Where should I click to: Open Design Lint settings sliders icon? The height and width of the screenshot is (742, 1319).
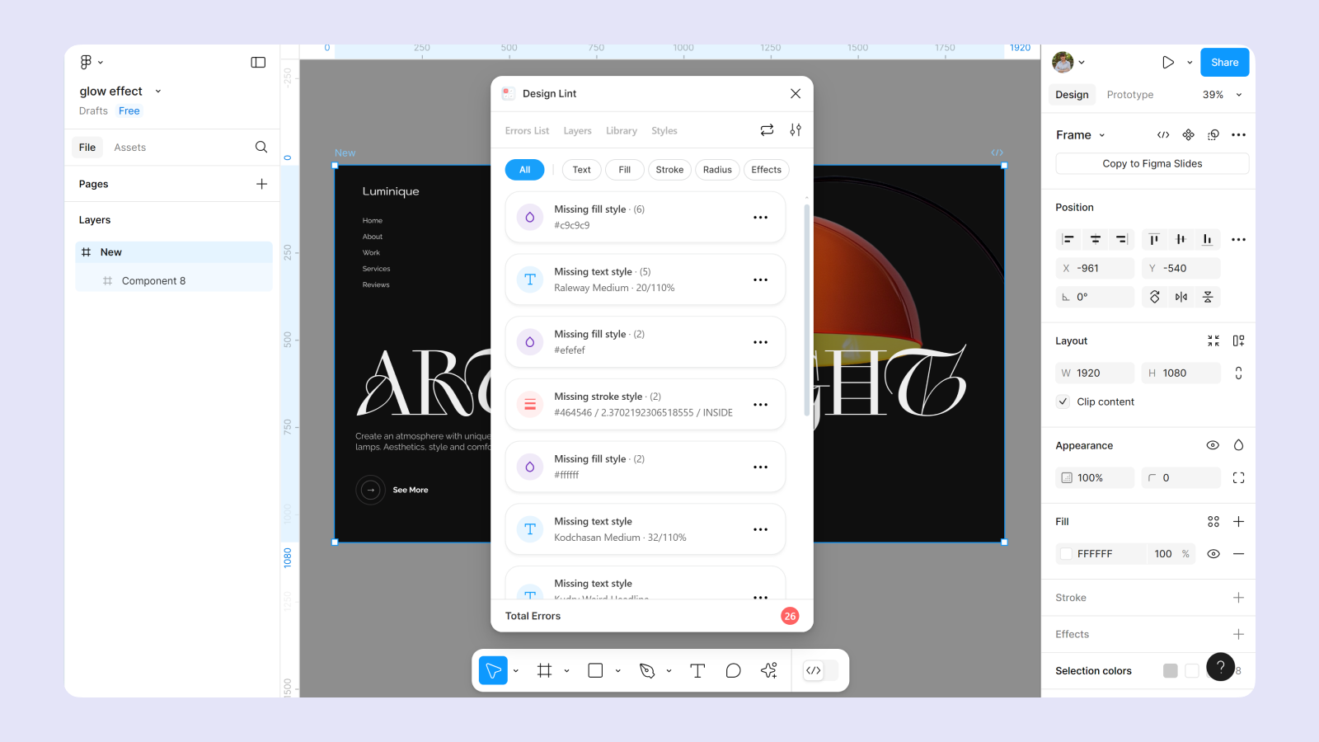coord(796,130)
